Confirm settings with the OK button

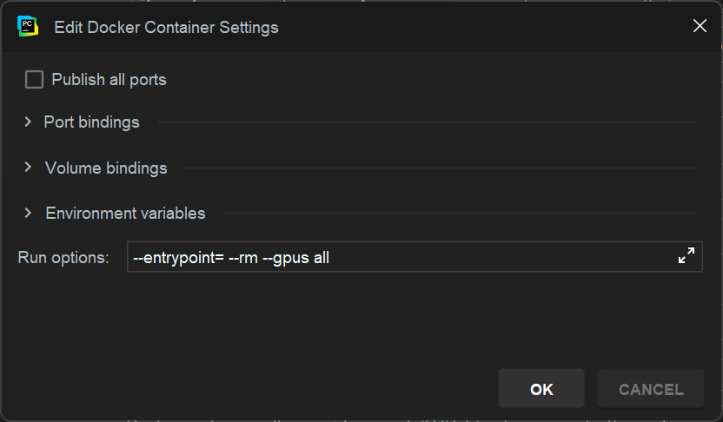[x=541, y=389]
